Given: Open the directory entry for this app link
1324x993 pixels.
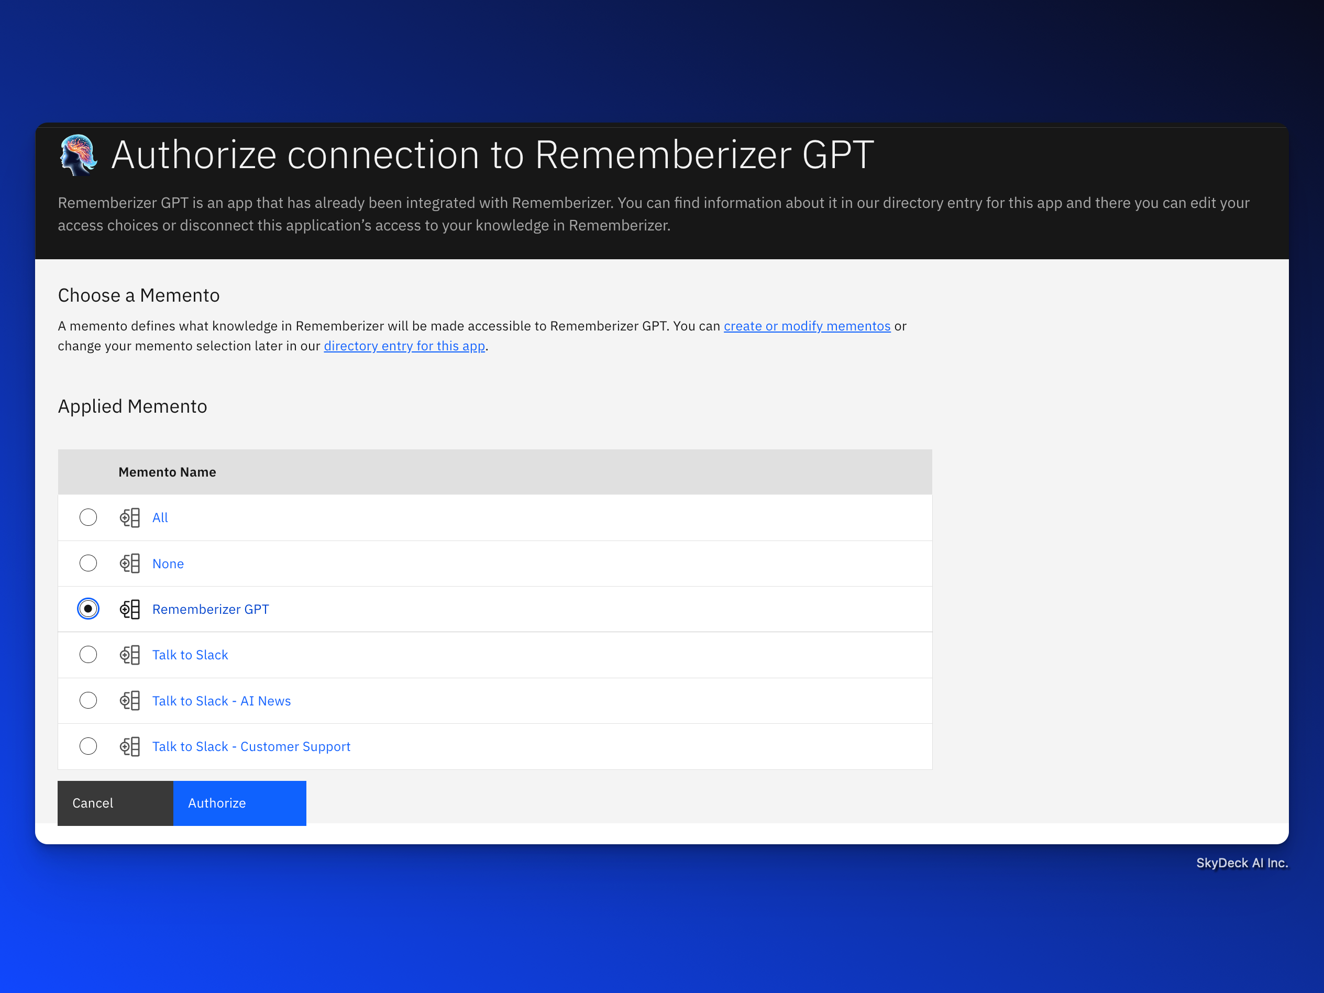Looking at the screenshot, I should point(404,346).
